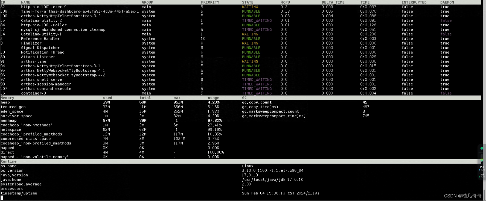This screenshot has height=201, width=486.
Task: Click the INTERRUPTED column header
Action: [414, 2]
